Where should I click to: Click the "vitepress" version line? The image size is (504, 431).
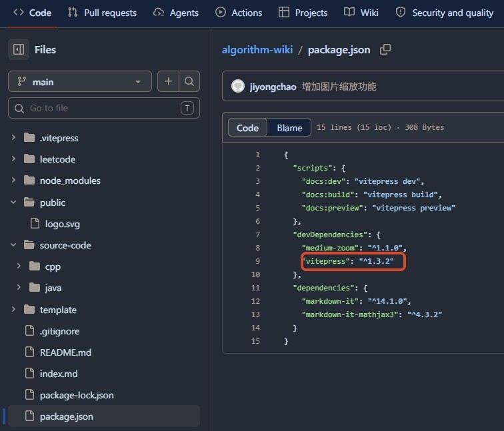click(x=348, y=261)
